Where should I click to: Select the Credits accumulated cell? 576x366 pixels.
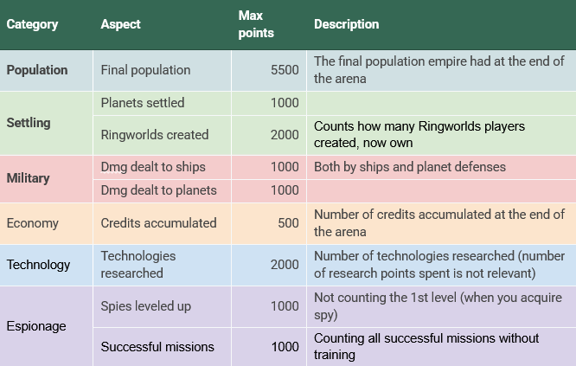point(162,223)
